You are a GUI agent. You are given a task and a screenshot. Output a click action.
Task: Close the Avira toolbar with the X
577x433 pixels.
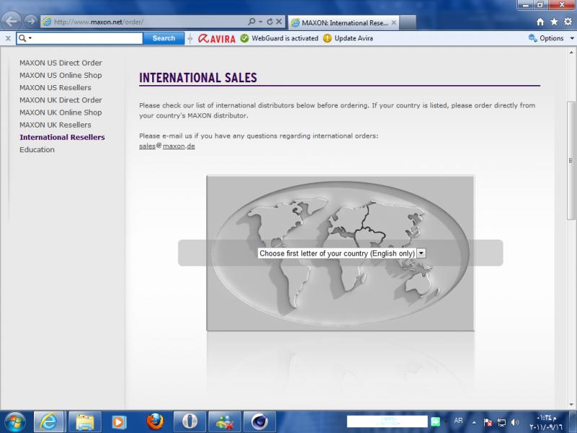point(8,38)
